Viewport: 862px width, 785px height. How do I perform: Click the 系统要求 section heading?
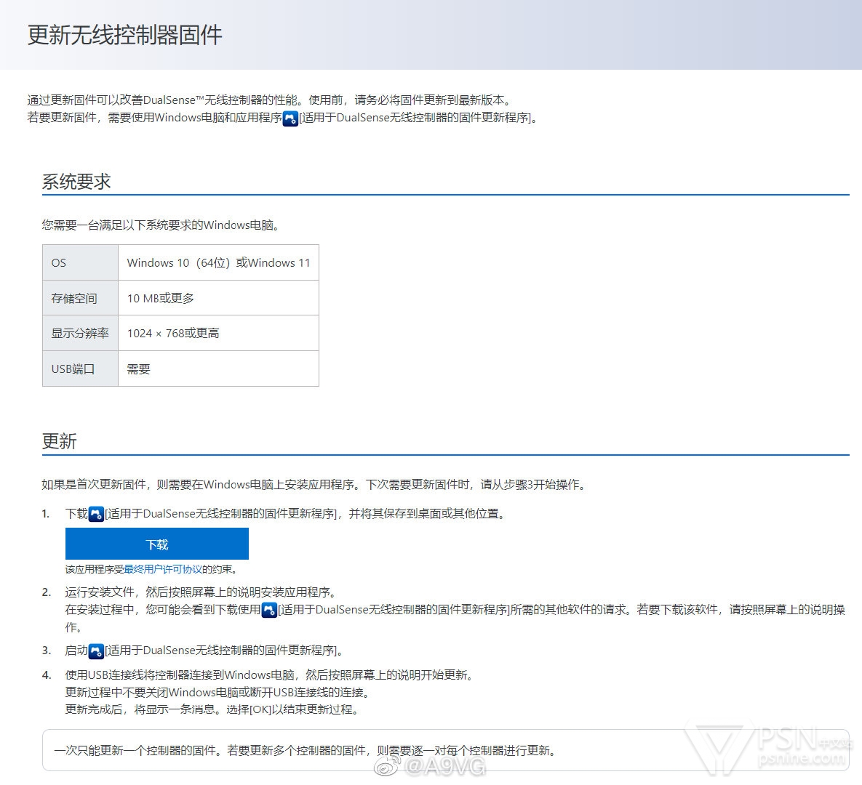tap(76, 182)
